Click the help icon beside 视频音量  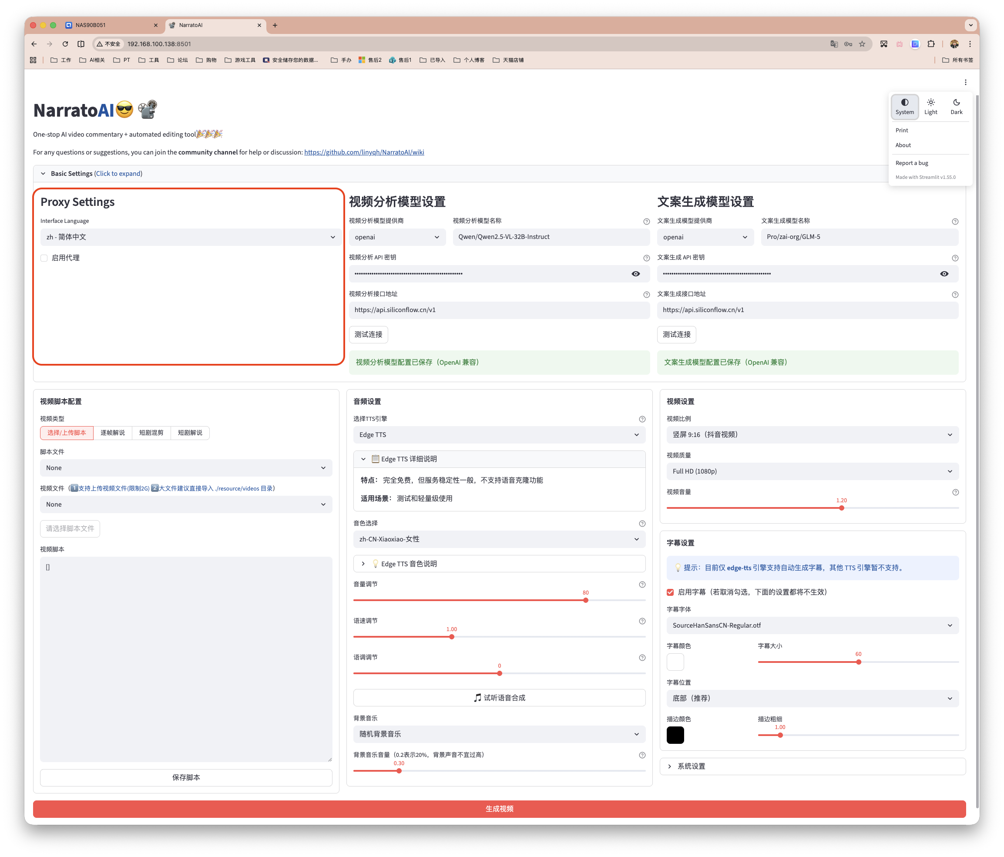955,493
